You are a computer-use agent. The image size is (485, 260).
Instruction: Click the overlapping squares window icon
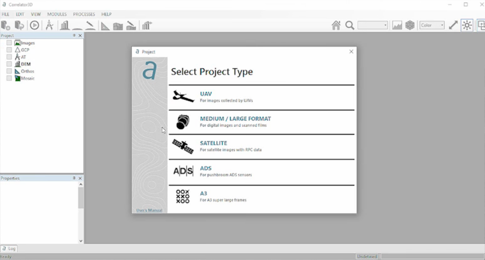[x=481, y=25]
